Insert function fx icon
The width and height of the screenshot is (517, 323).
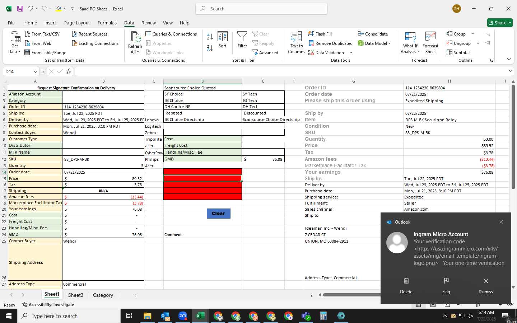(x=69, y=71)
